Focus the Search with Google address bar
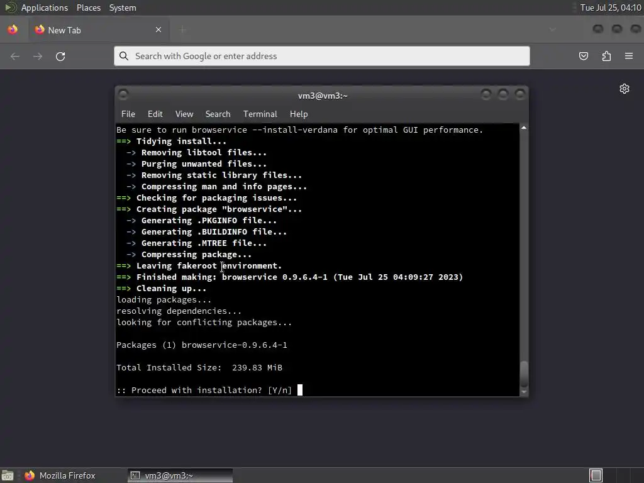The image size is (644, 483). click(322, 56)
